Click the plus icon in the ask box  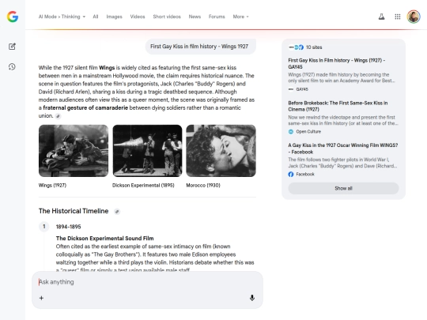(x=41, y=298)
